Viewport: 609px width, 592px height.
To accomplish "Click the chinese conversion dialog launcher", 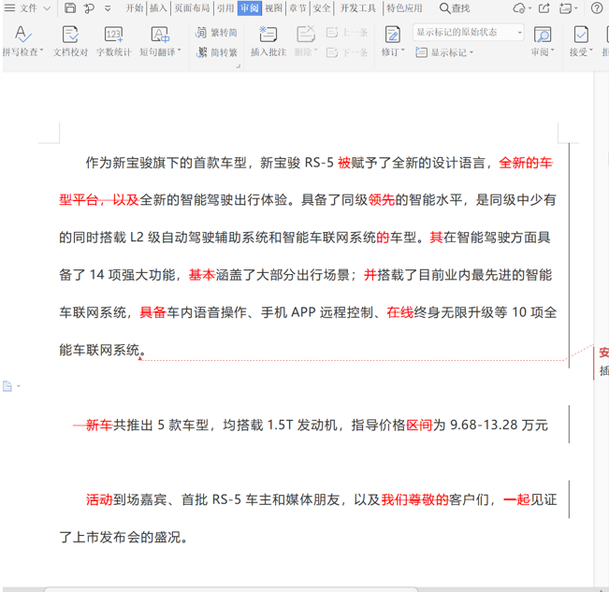I will click(239, 66).
